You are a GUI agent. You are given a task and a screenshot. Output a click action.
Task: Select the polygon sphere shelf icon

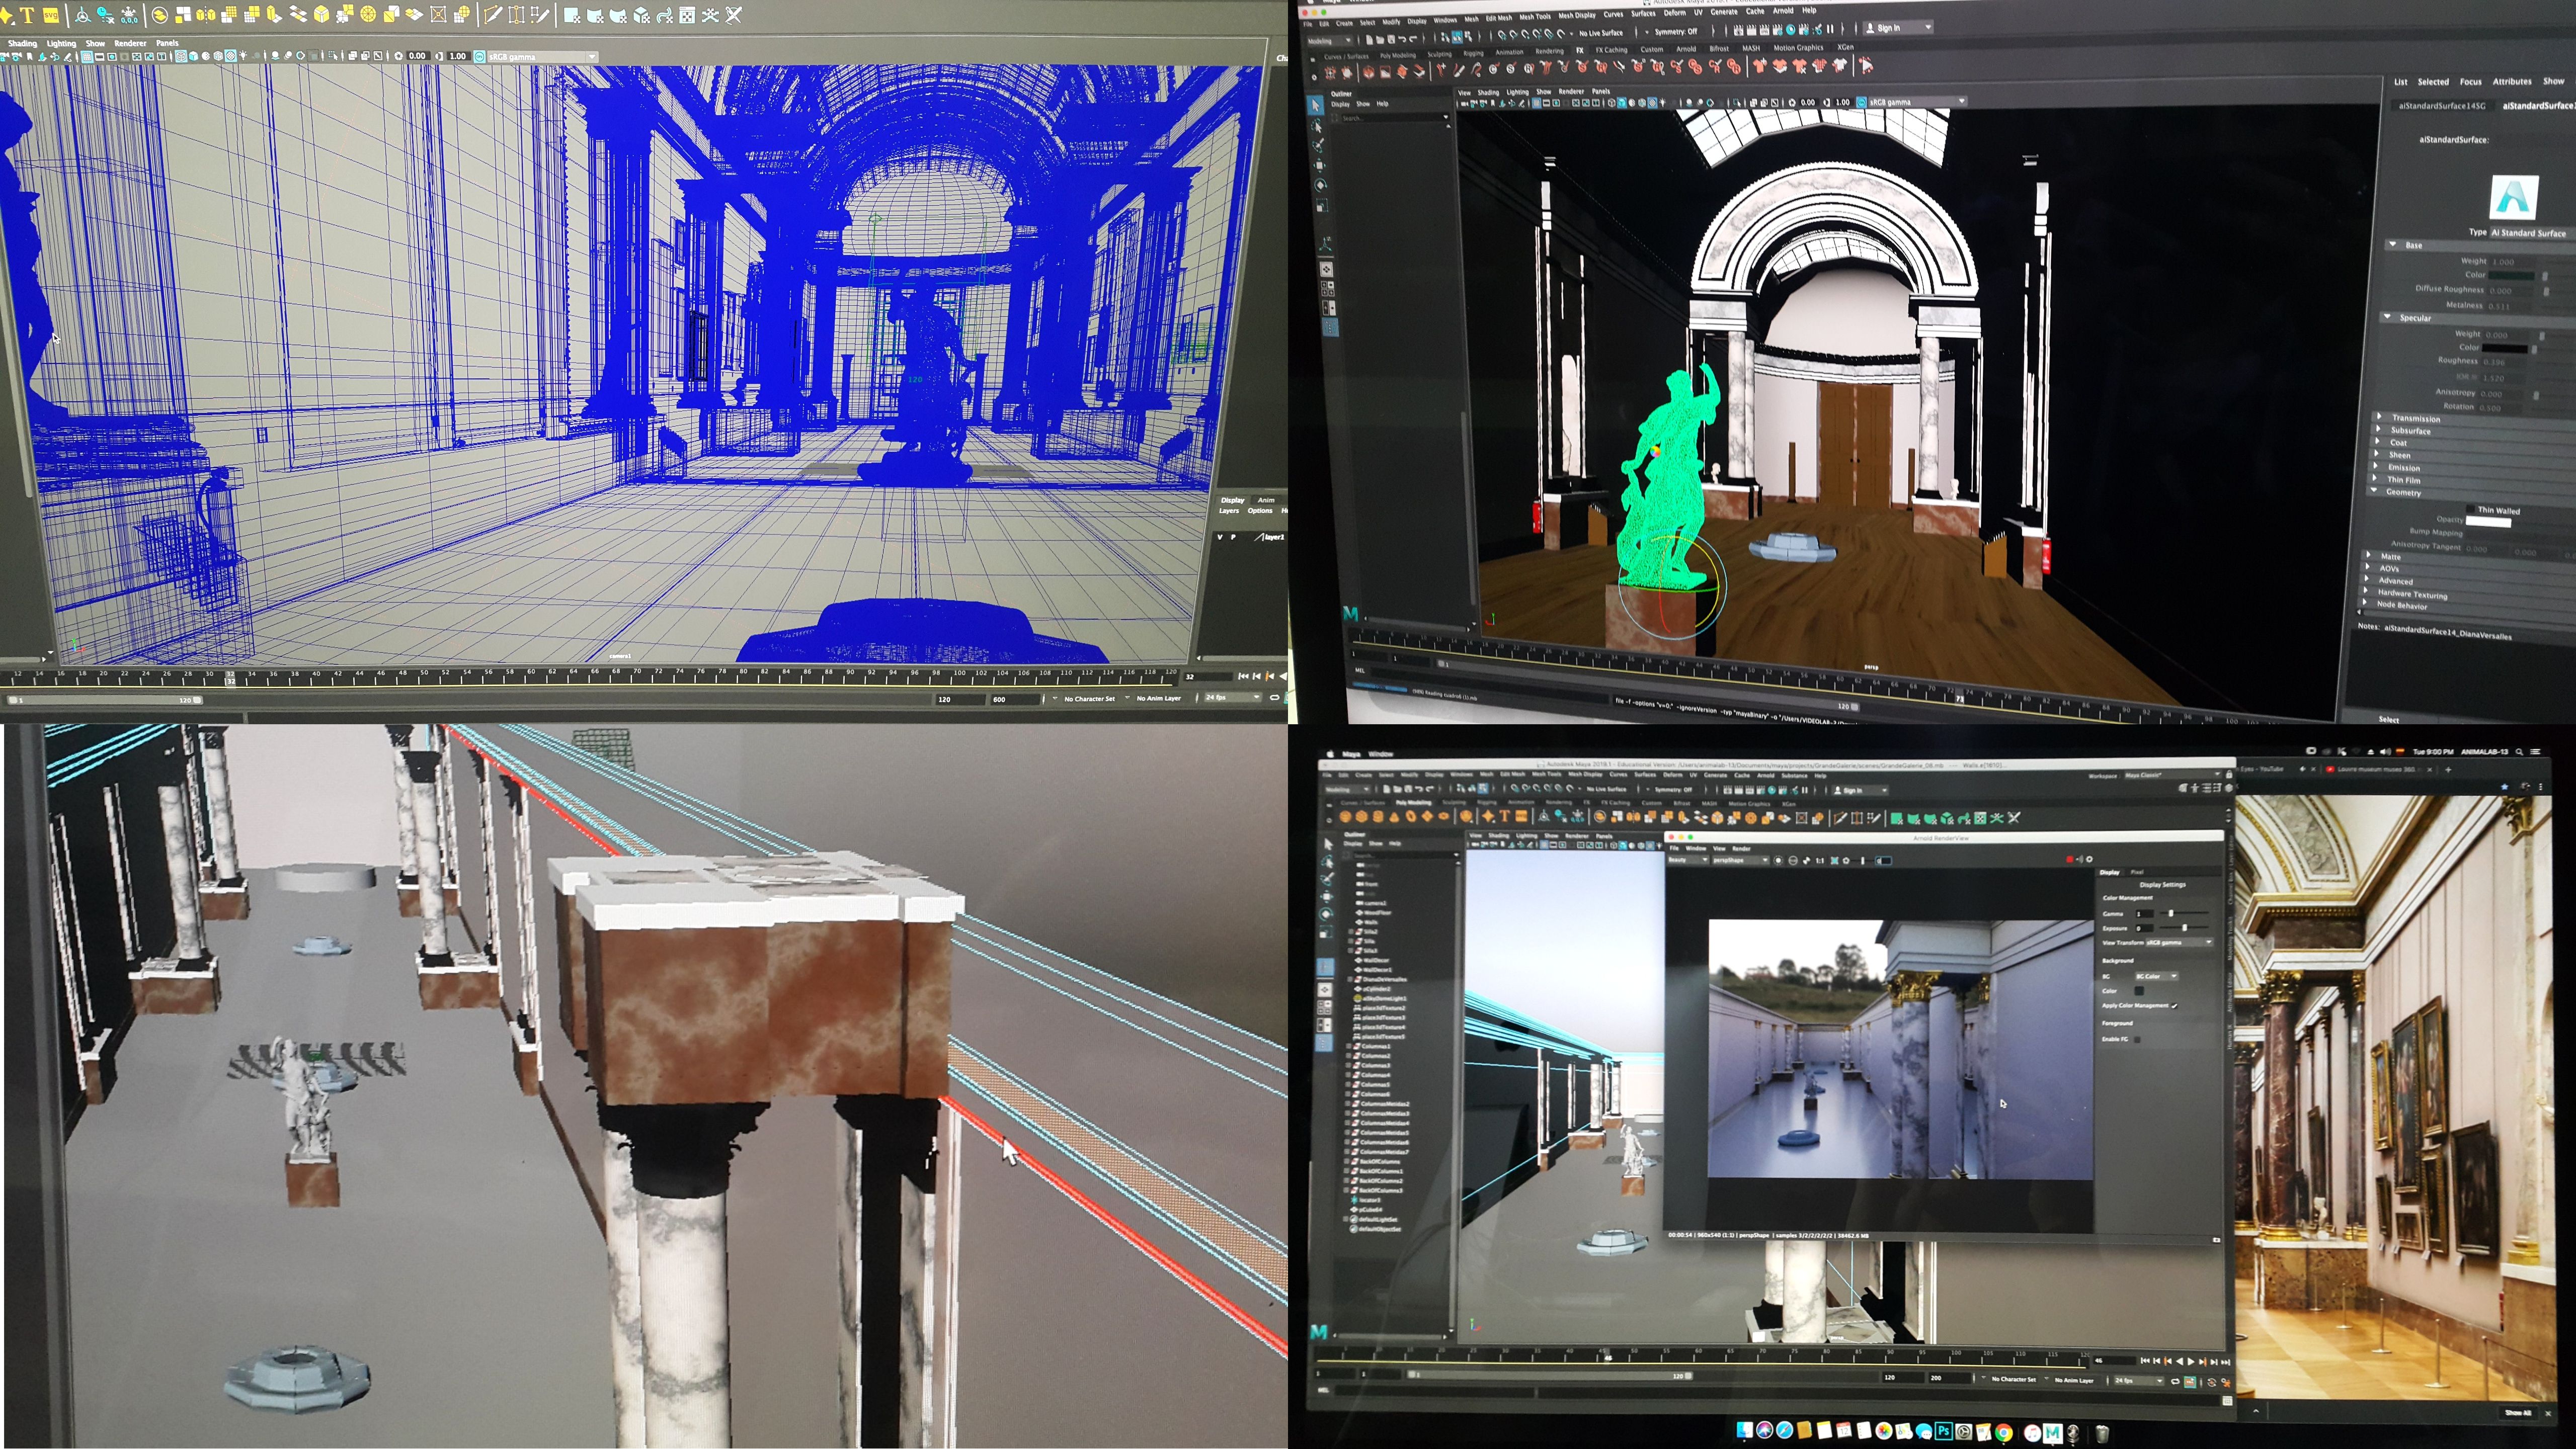(1345, 816)
